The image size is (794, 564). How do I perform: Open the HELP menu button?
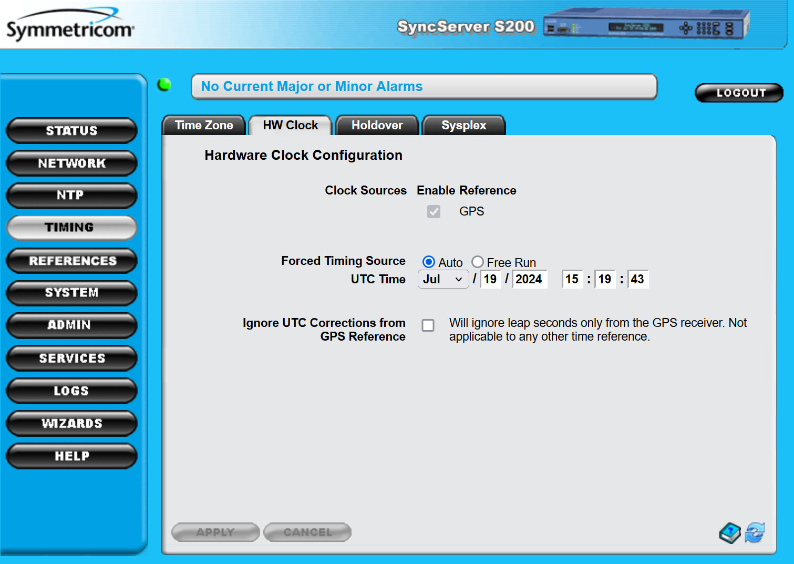pyautogui.click(x=71, y=456)
